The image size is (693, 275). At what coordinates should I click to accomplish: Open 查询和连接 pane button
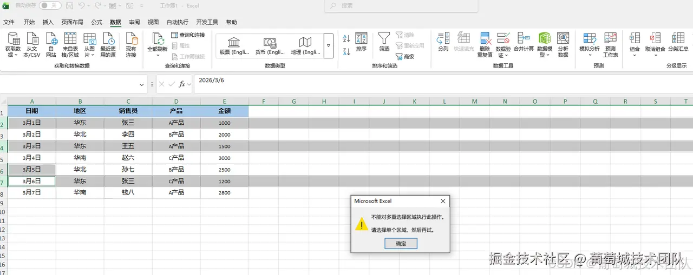coord(188,35)
